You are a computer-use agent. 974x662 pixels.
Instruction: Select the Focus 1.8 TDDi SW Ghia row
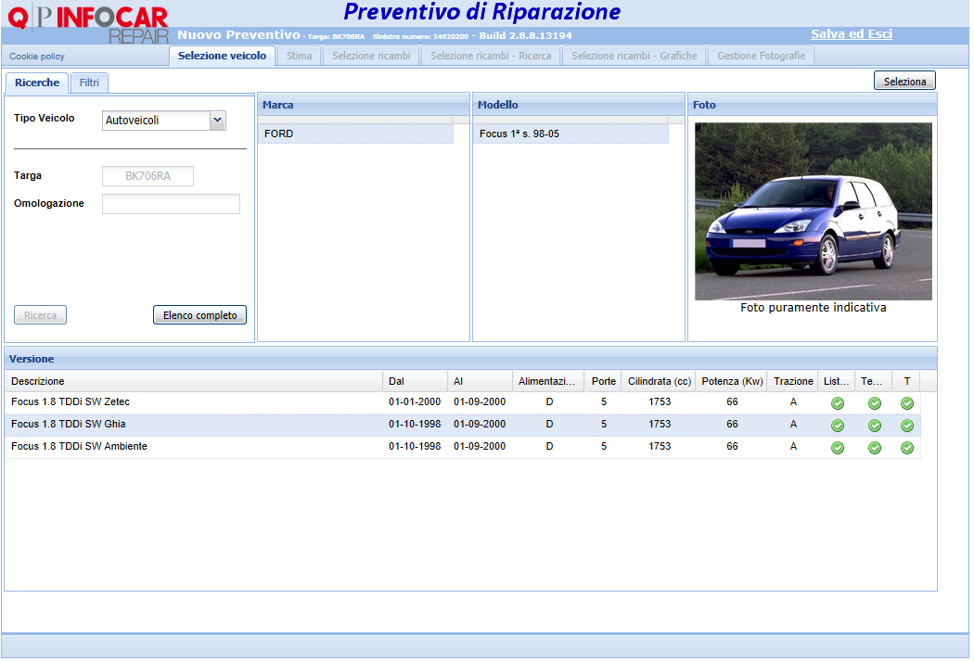462,425
